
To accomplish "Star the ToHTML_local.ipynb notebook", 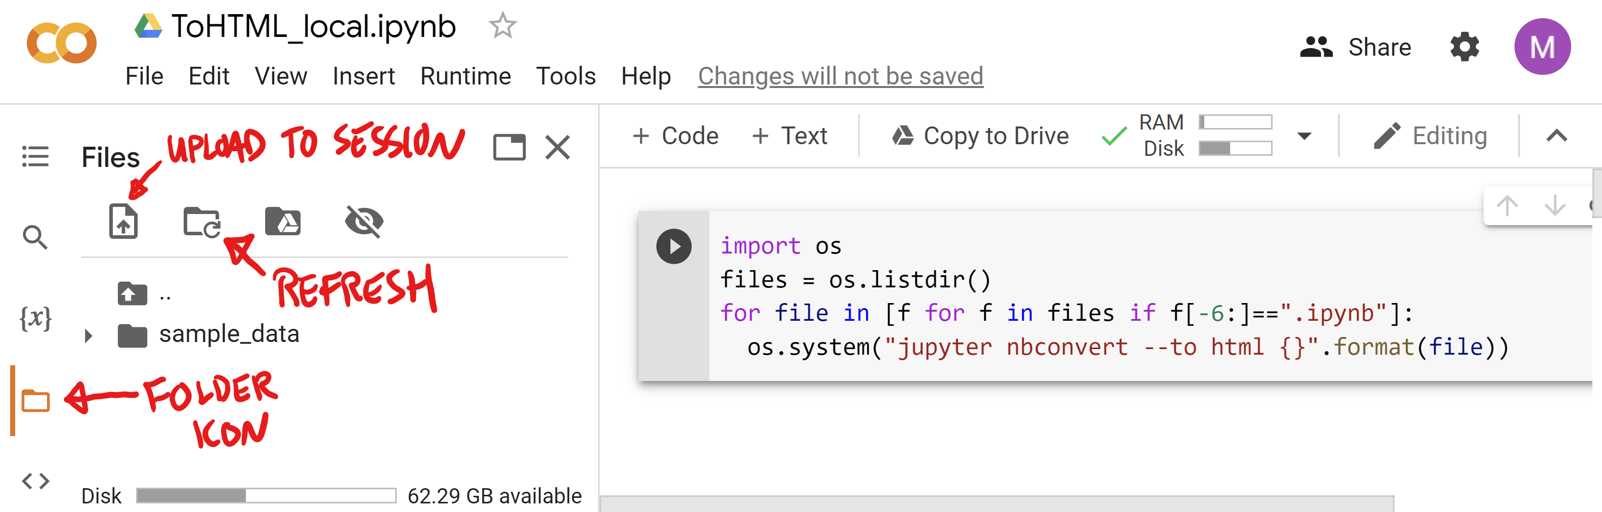I will (x=502, y=26).
